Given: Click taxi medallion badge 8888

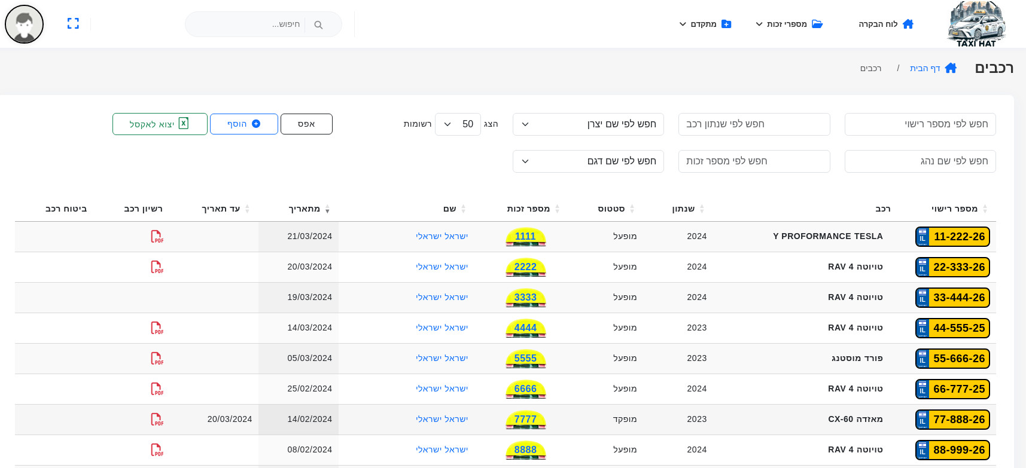Looking at the screenshot, I should pyautogui.click(x=525, y=450).
